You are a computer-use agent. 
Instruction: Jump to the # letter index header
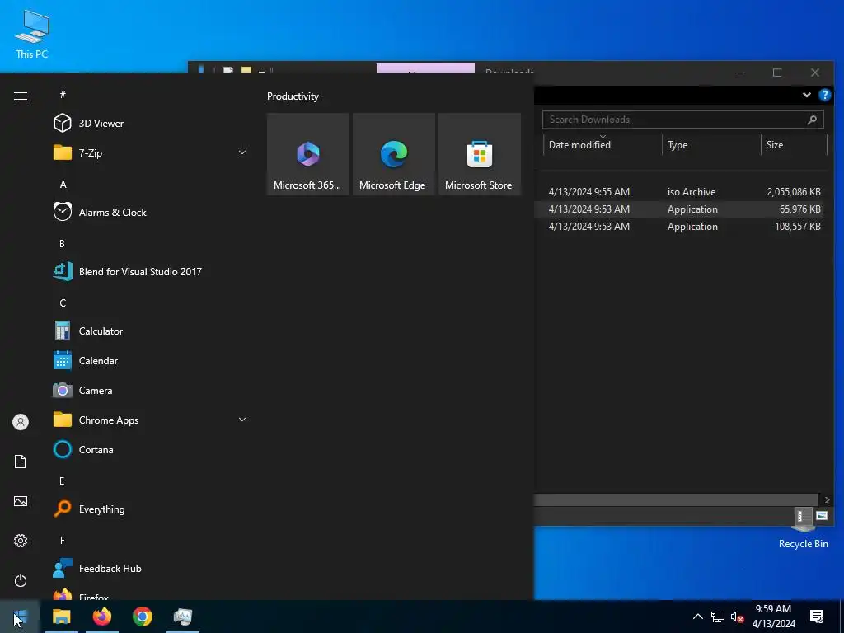pyautogui.click(x=63, y=95)
